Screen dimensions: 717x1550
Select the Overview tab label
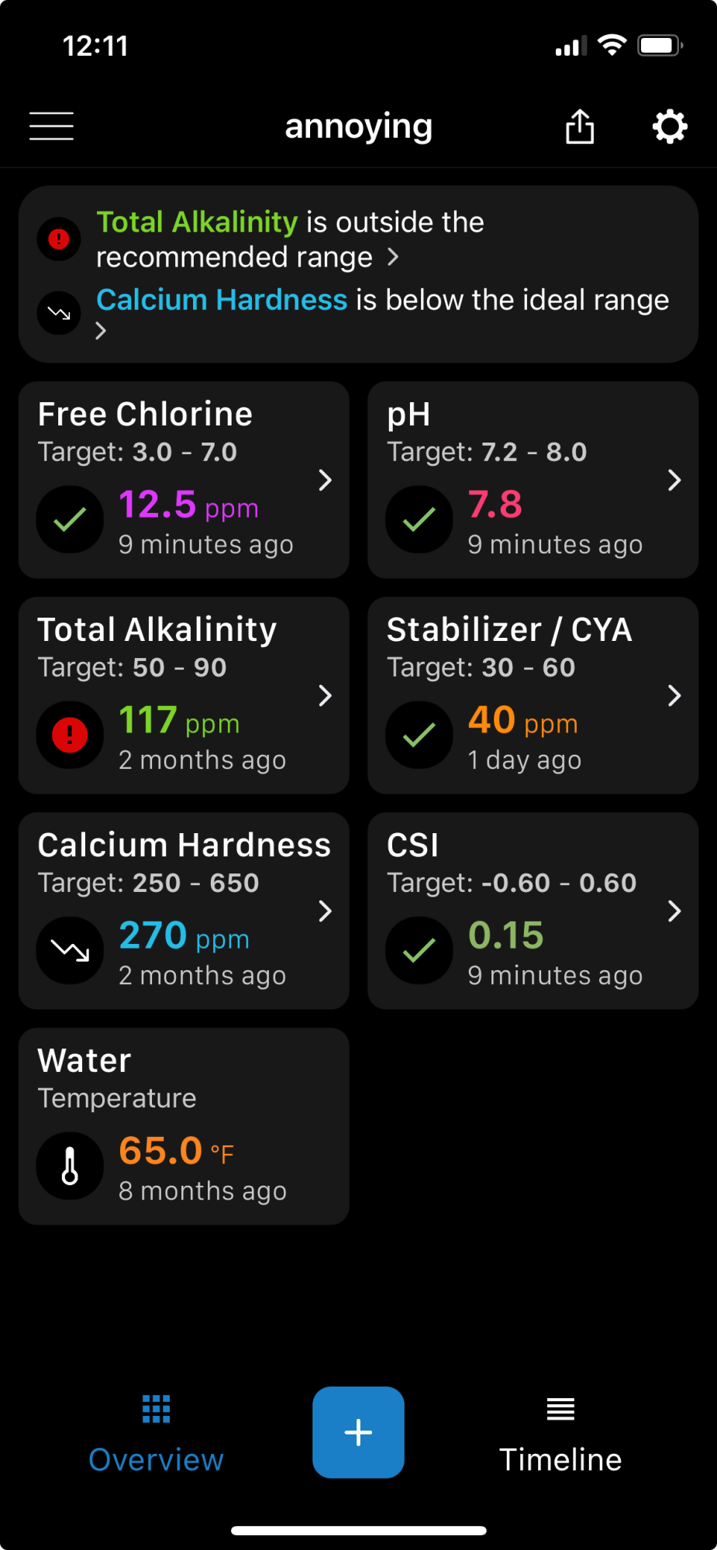tap(156, 1460)
